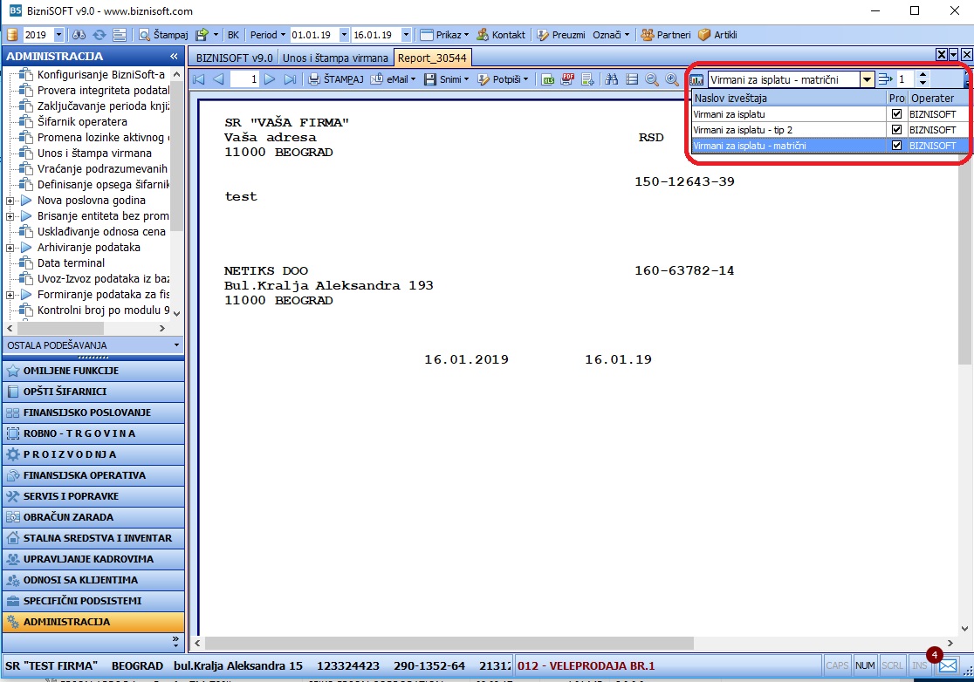974x682 pixels.
Task: Click the ŠTAMPAJ print button
Action: click(336, 79)
